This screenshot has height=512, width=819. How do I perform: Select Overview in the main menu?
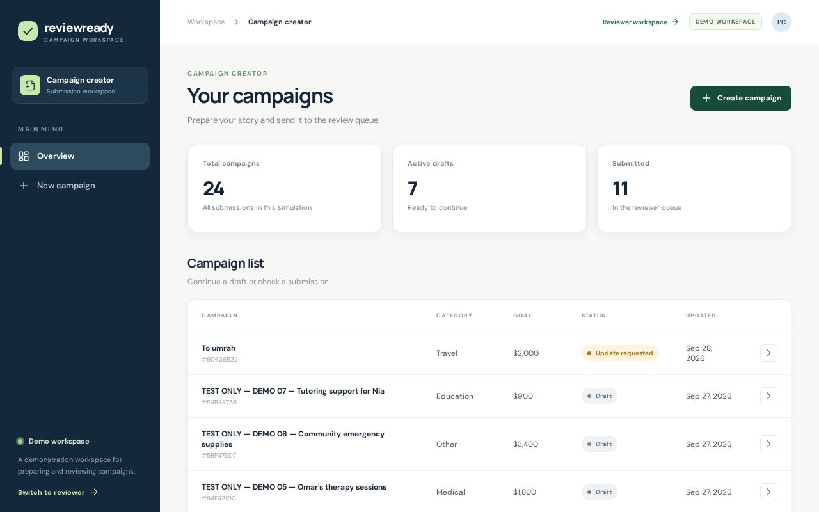click(80, 156)
